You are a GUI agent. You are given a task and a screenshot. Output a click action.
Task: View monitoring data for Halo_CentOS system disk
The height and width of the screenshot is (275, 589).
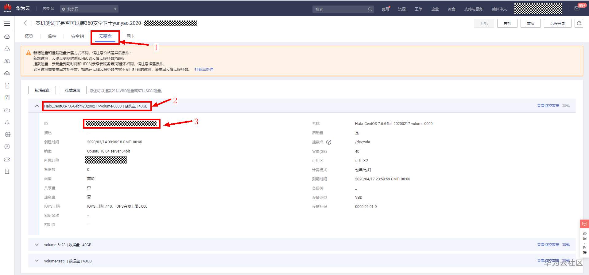(x=548, y=106)
